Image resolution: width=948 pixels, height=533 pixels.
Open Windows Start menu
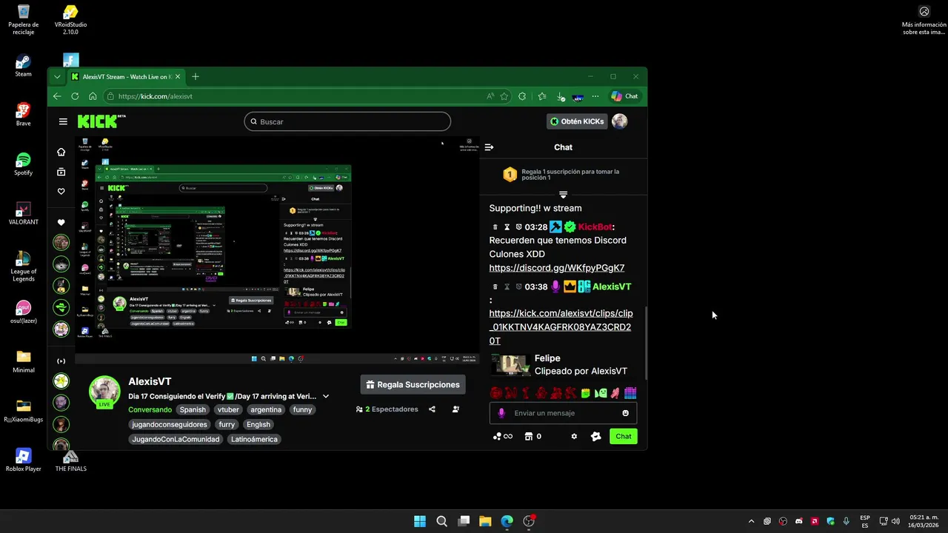[x=420, y=521]
